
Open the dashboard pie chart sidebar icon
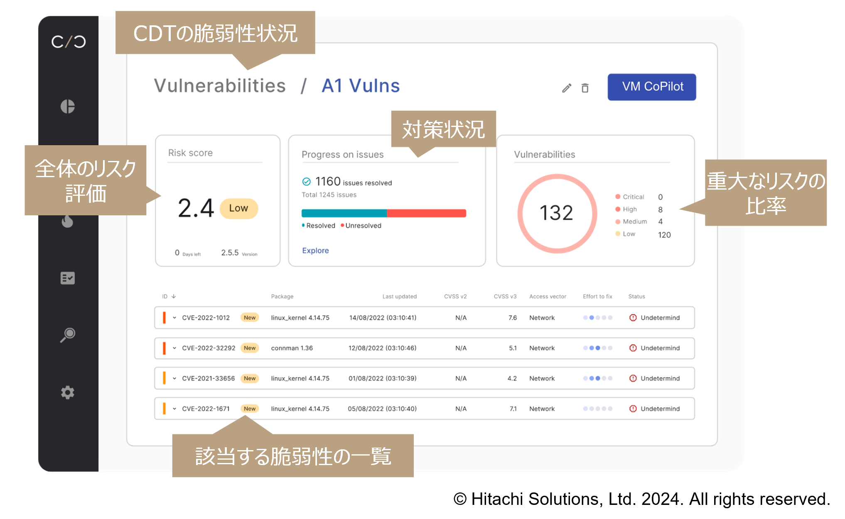68,107
